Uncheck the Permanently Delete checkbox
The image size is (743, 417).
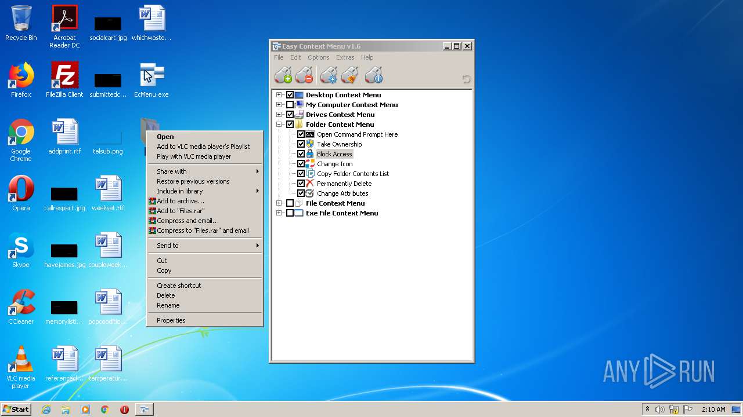point(301,184)
